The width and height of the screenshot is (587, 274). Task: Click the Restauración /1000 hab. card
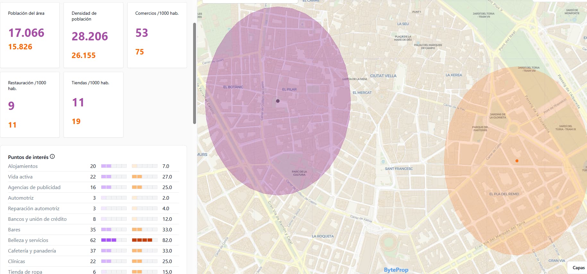click(x=30, y=104)
